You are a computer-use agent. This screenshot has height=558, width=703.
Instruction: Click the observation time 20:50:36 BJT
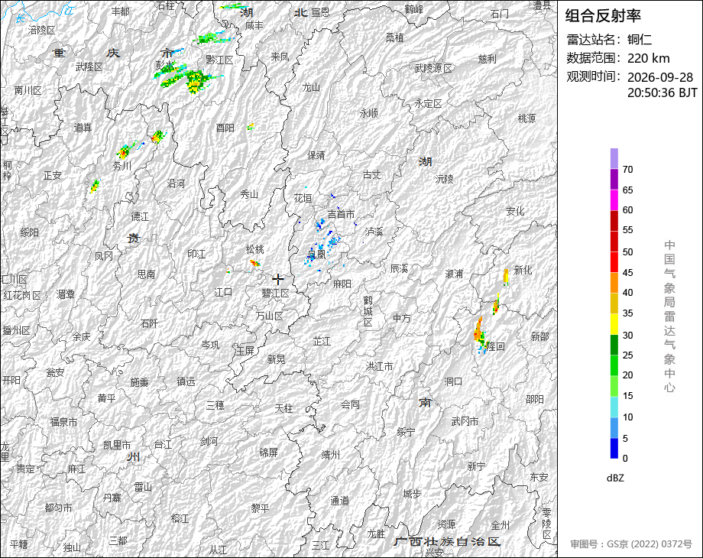[663, 92]
